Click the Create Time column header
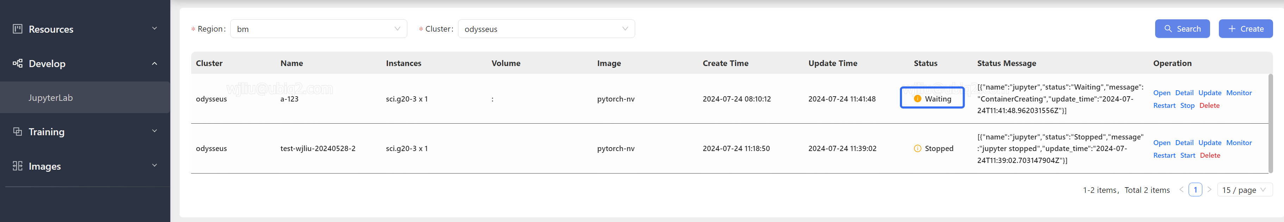1284x222 pixels. tap(725, 63)
